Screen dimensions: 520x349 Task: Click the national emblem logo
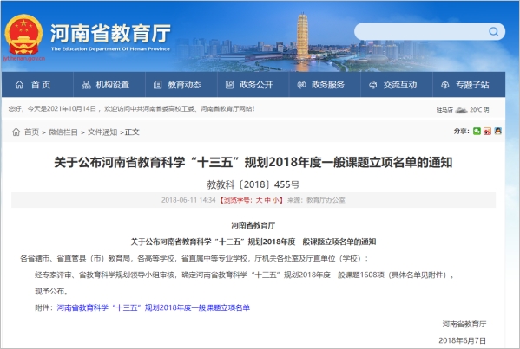23,35
